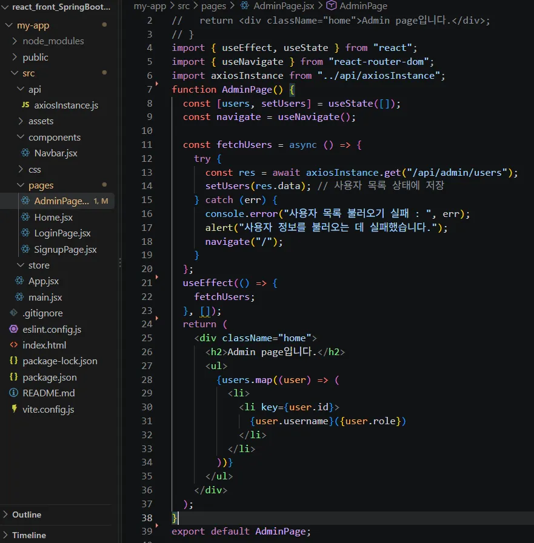The width and height of the screenshot is (534, 543).
Task: Click the Vite lightning icon for vite.config.js
Action: click(14, 408)
